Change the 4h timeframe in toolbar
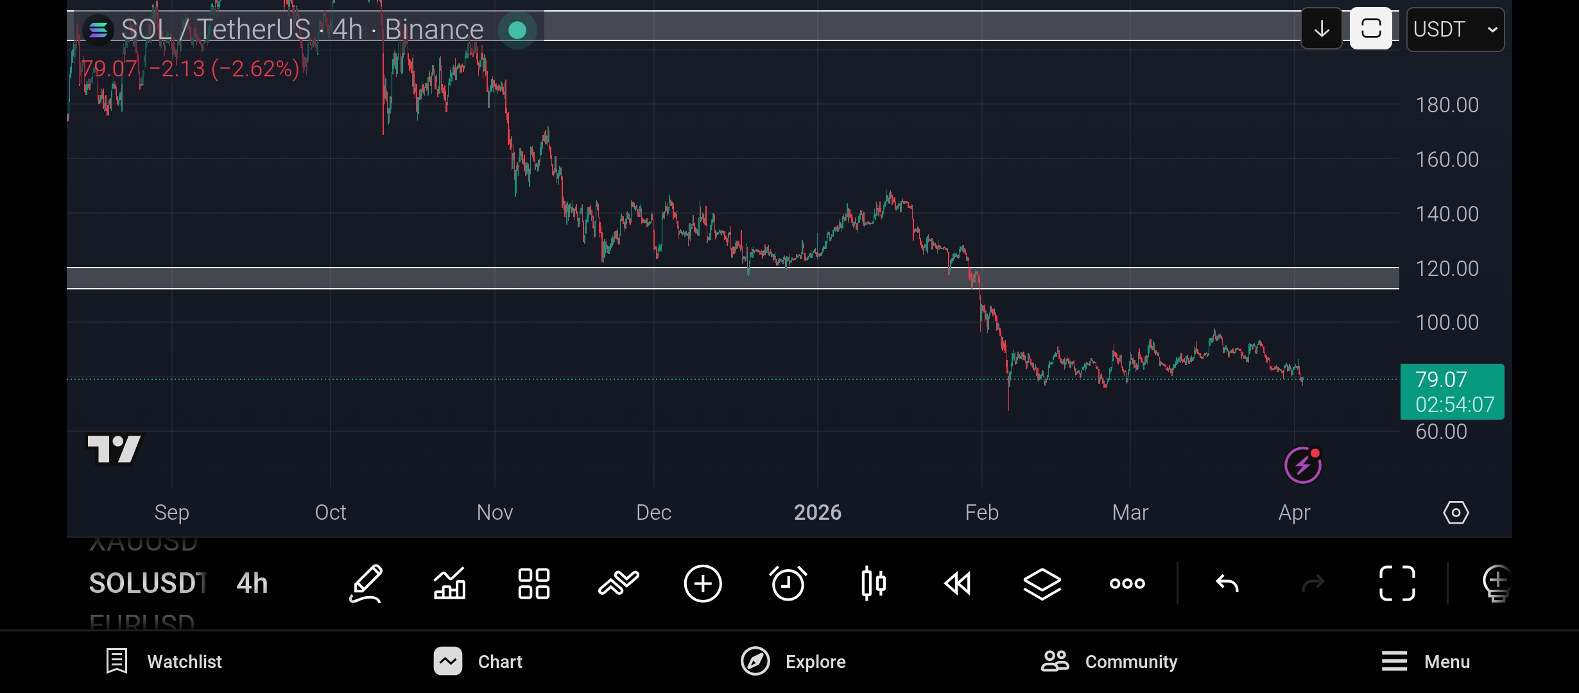The height and width of the screenshot is (693, 1579). (x=252, y=583)
